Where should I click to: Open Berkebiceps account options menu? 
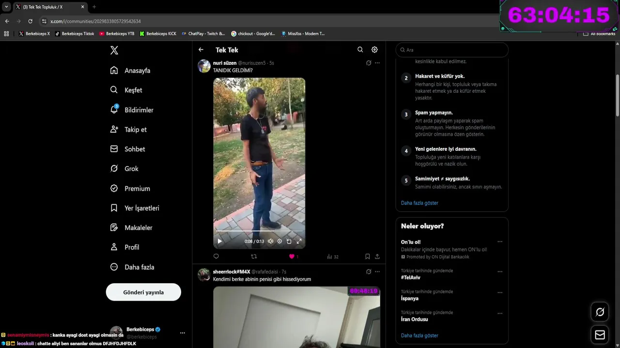click(x=183, y=333)
